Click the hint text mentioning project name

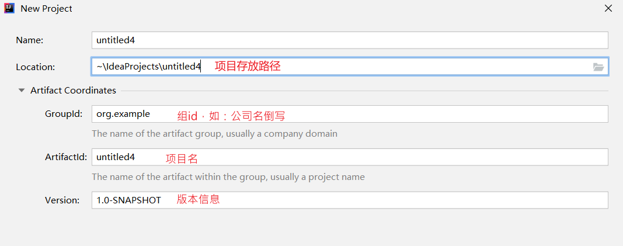pos(228,177)
